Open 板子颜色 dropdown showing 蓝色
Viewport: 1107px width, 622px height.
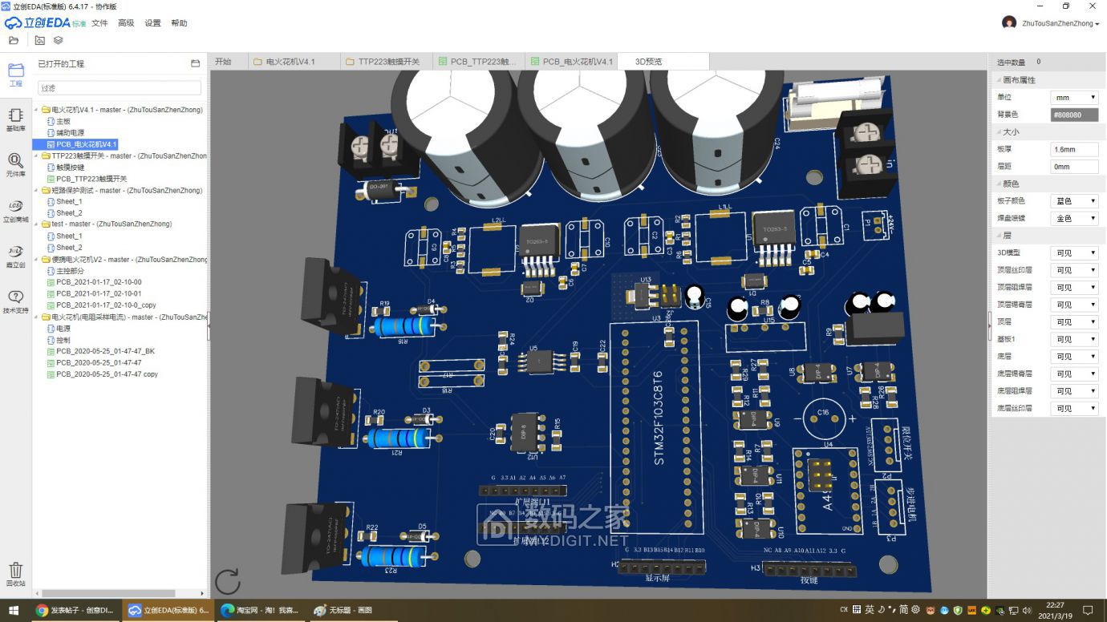[1074, 201]
